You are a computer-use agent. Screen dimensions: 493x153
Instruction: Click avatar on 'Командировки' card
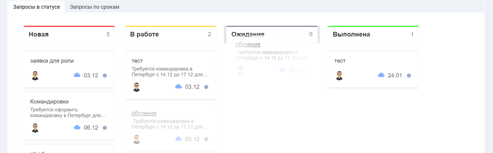(35, 128)
